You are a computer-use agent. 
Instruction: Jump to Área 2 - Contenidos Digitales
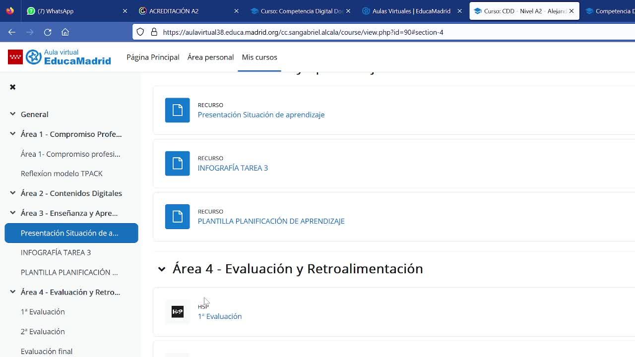tap(71, 193)
